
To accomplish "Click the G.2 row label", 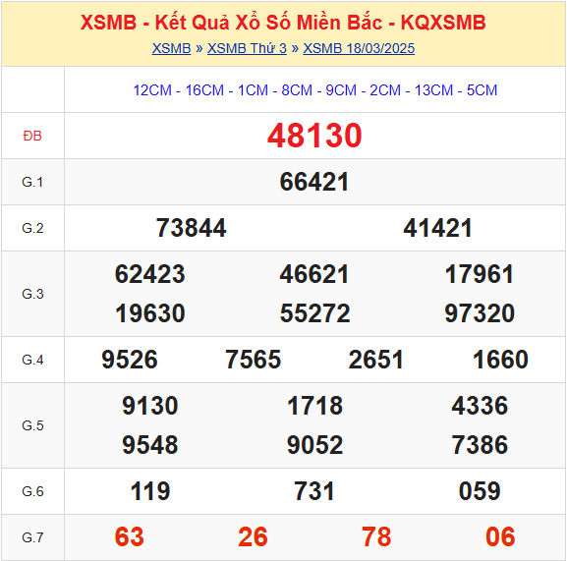I will 32,228.
